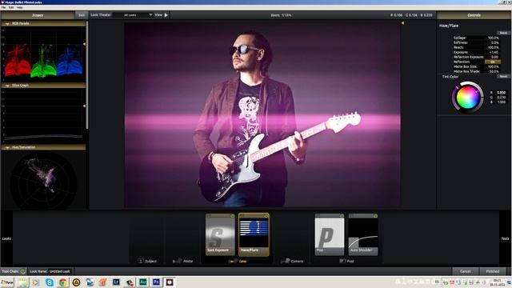Click the Magic Bullet PhotoLooks taskbar icon

170,282
